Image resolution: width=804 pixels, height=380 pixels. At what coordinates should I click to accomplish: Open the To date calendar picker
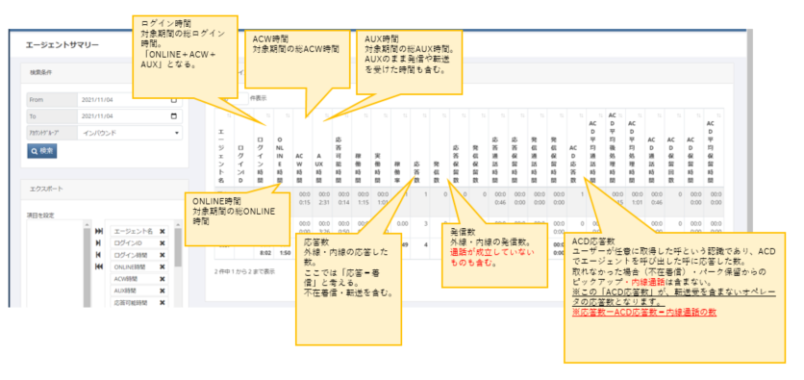click(174, 115)
